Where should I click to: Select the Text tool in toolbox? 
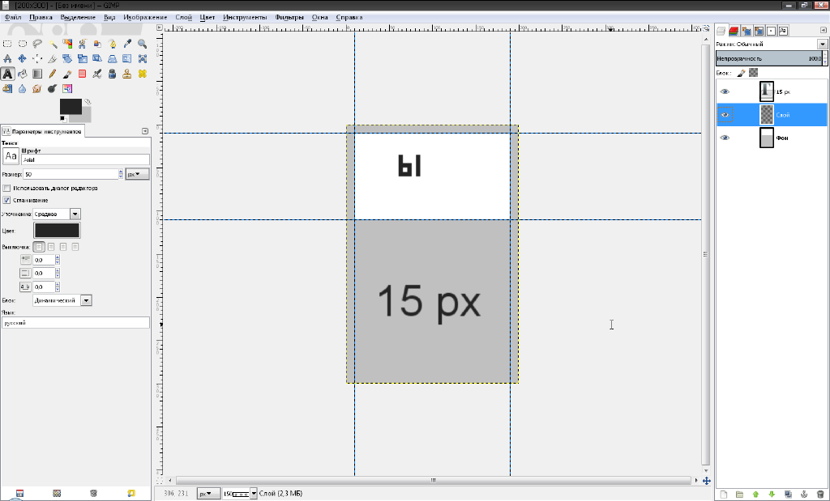(x=7, y=74)
